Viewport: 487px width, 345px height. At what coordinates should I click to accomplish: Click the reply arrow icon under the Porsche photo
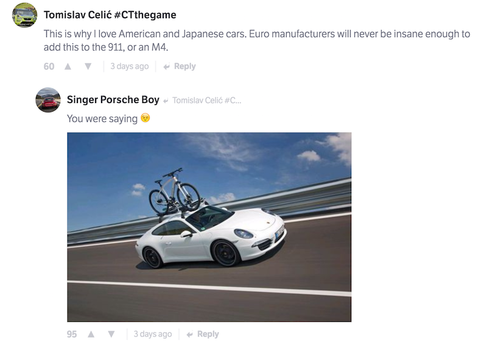pos(189,335)
